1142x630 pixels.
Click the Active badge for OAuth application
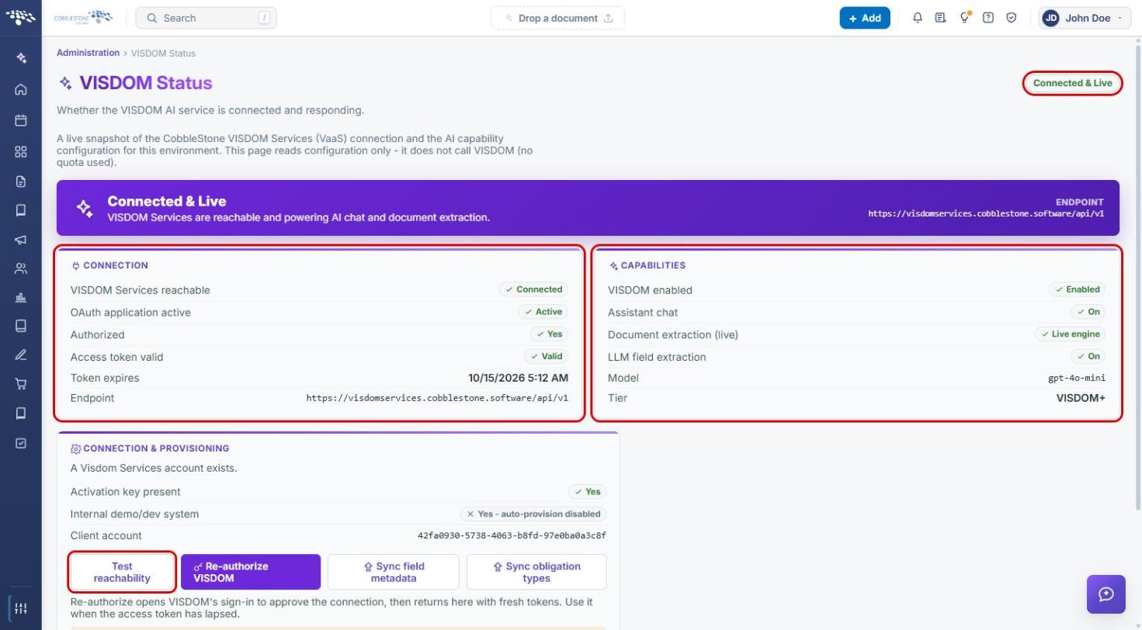543,312
